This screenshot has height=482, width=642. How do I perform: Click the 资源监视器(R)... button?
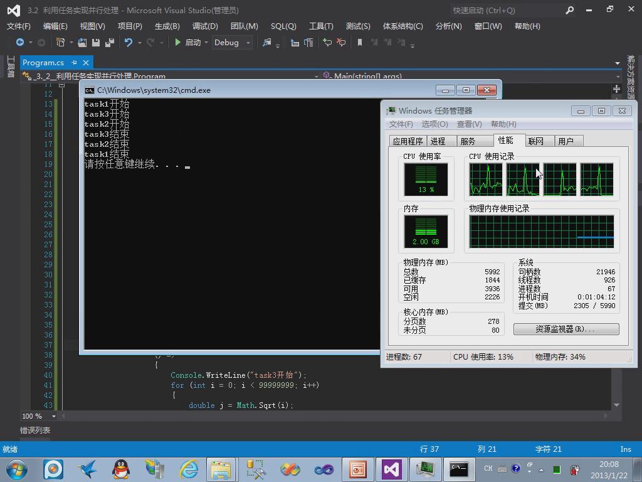coord(566,329)
